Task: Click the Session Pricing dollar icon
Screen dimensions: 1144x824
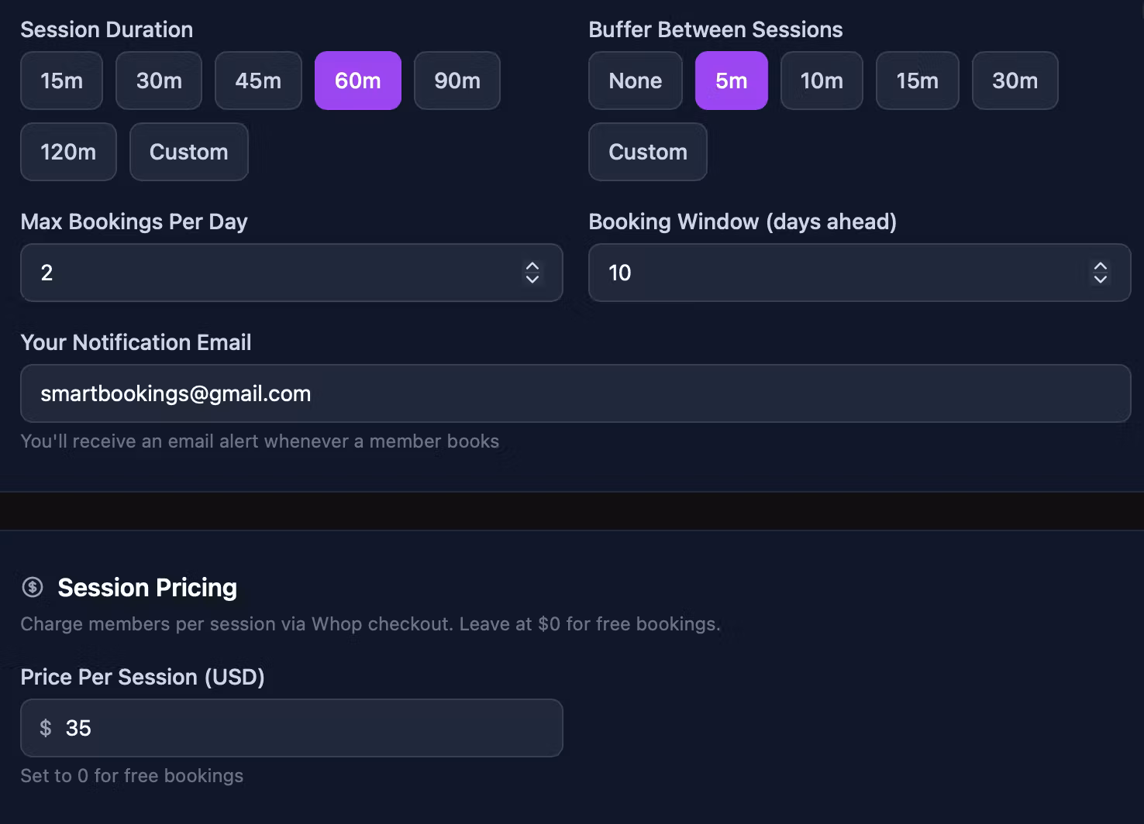Action: coord(33,587)
